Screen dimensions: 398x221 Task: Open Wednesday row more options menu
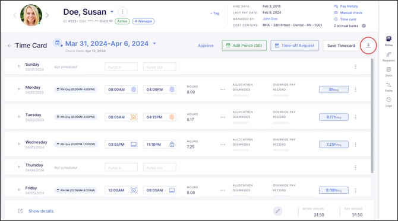[x=355, y=145]
